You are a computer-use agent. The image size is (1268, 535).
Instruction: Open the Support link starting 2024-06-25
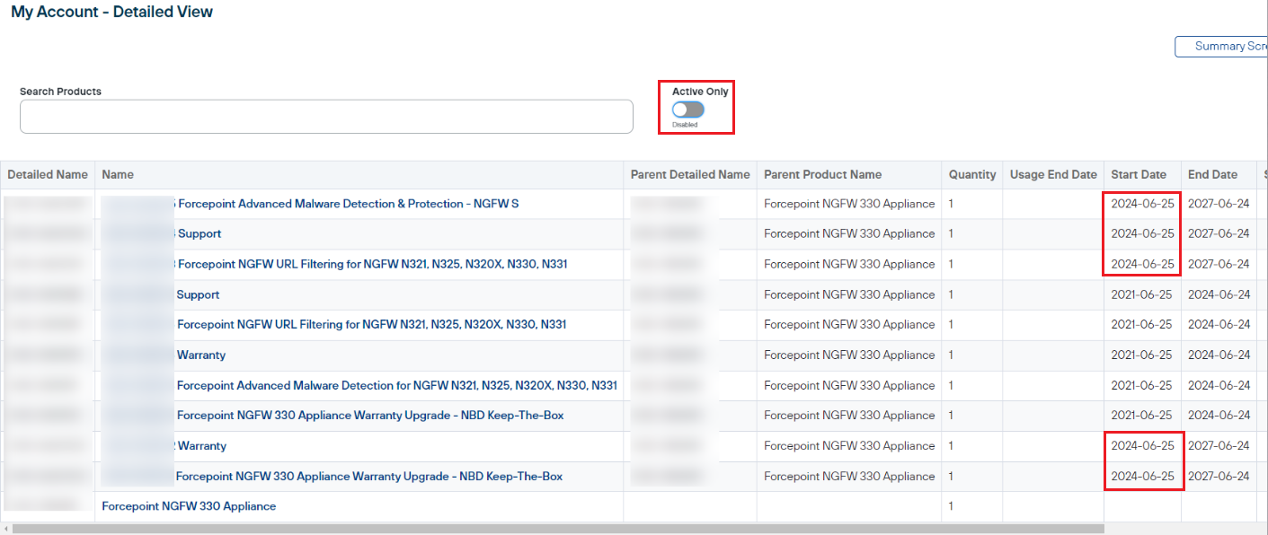200,234
